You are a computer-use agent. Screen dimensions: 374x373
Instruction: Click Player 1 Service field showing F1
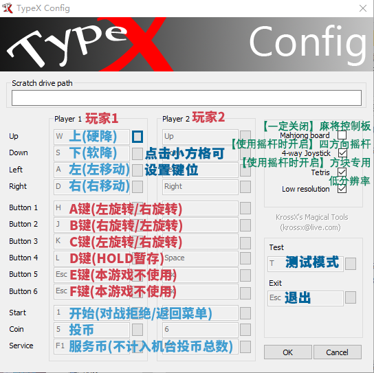point(91,346)
